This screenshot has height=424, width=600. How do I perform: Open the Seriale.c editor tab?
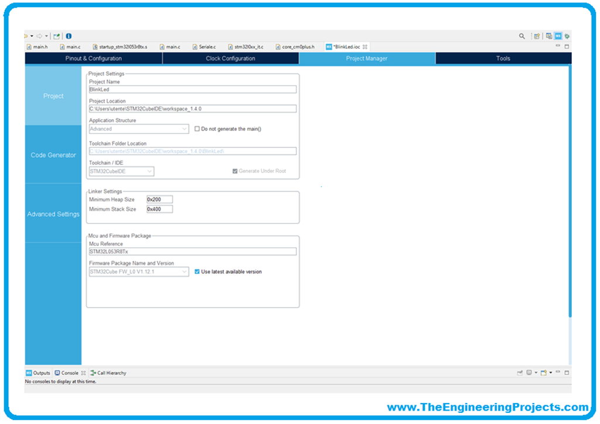click(x=204, y=47)
